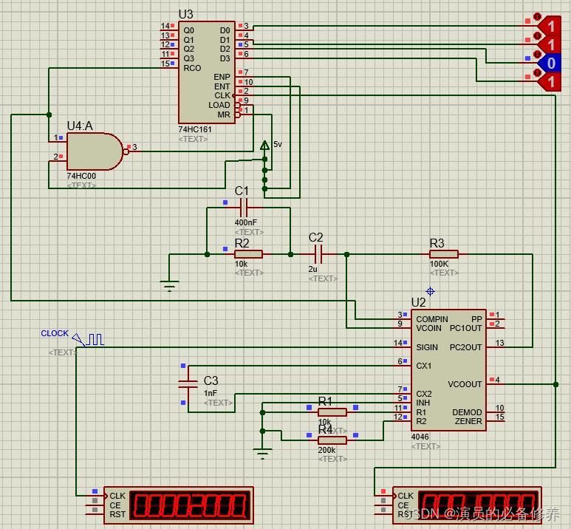
Task: Select the R4 resistor symbol
Action: [332, 440]
